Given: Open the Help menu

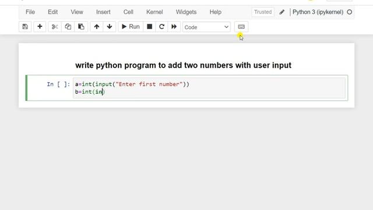Looking at the screenshot, I should [x=215, y=12].
